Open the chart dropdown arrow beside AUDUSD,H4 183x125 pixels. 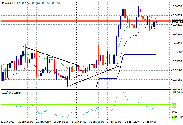tap(2, 3)
